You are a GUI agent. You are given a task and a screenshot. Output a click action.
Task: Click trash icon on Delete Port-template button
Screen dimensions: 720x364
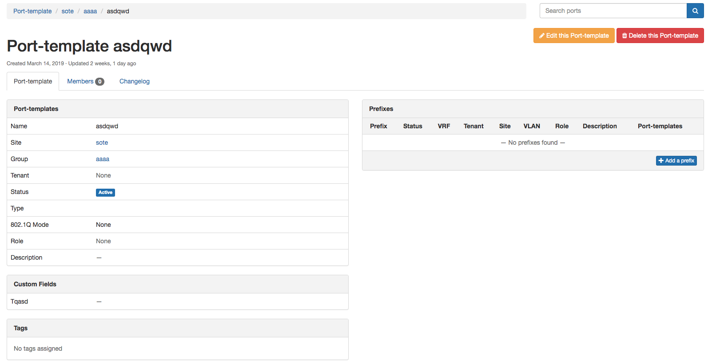pyautogui.click(x=624, y=36)
